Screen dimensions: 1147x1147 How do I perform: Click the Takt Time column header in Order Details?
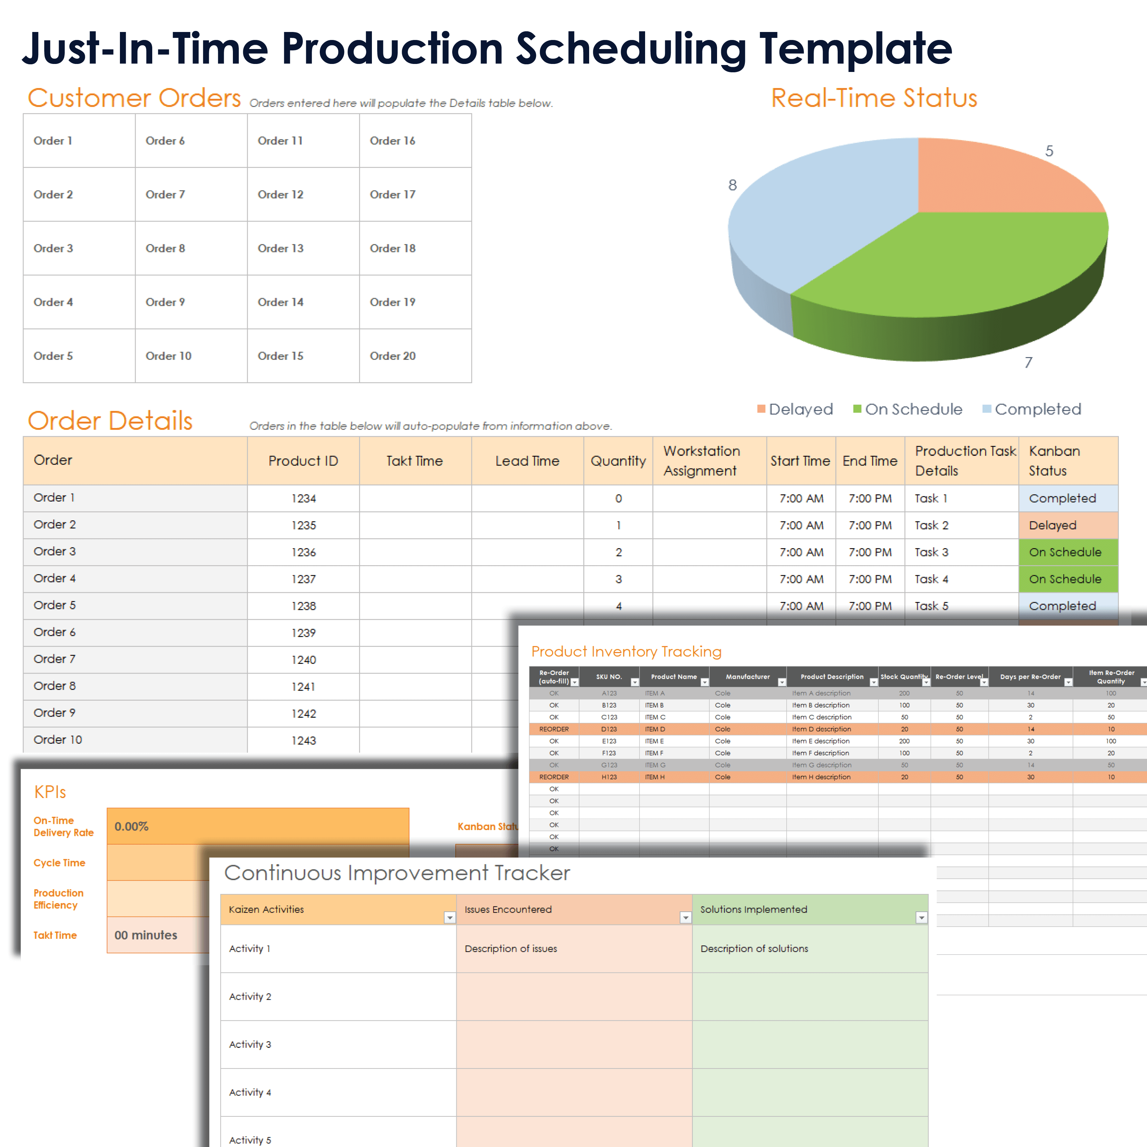[415, 461]
